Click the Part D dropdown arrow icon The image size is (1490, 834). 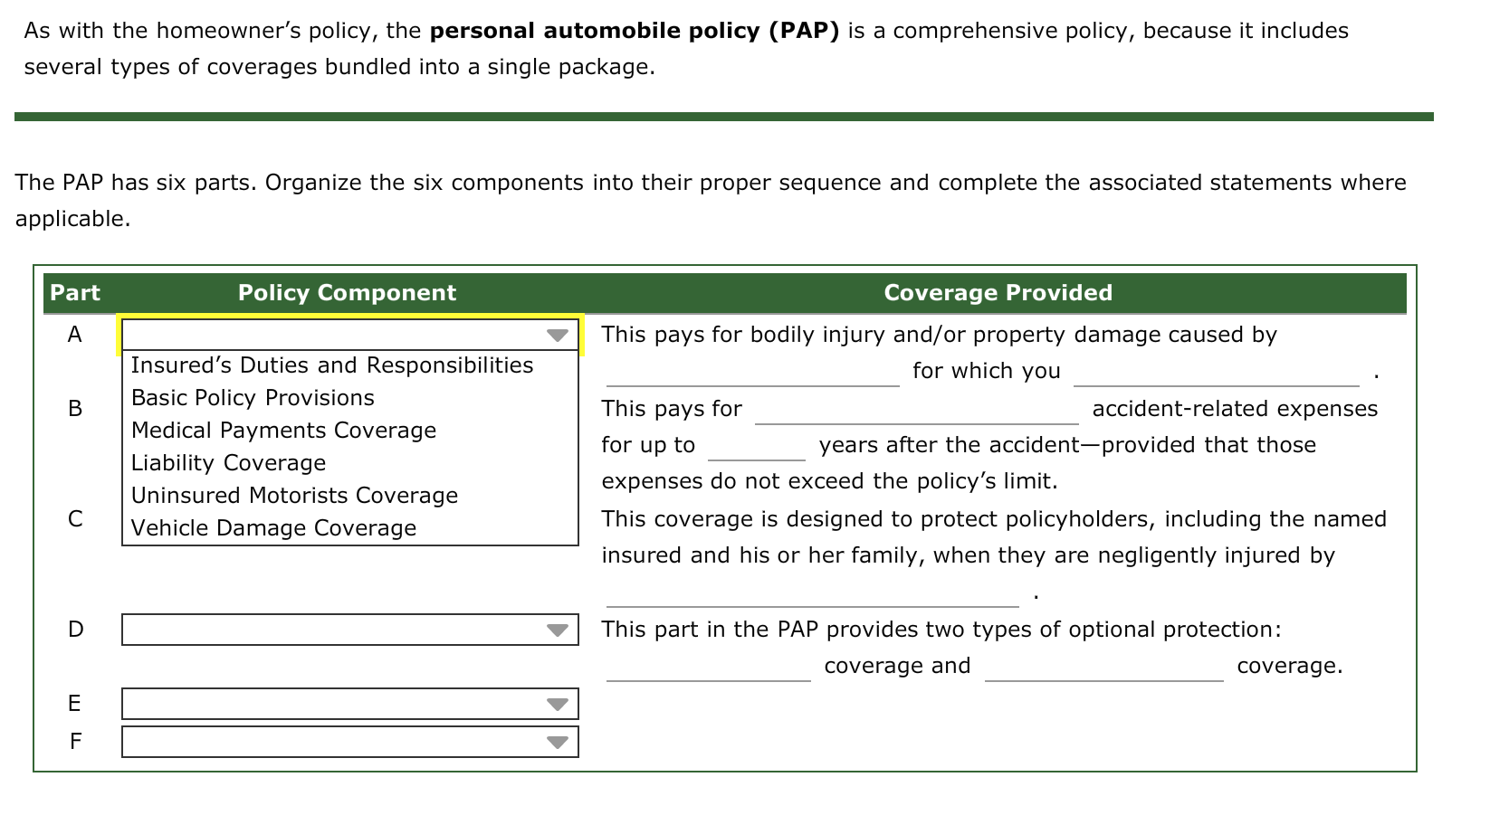pos(558,630)
